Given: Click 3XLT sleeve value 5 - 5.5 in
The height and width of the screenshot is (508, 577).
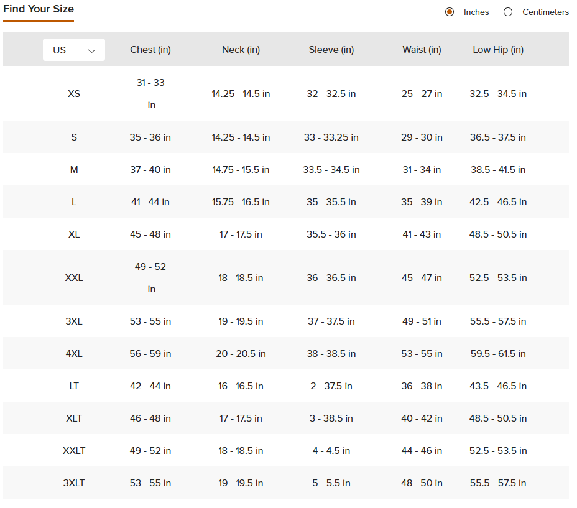Looking at the screenshot, I should tap(331, 483).
